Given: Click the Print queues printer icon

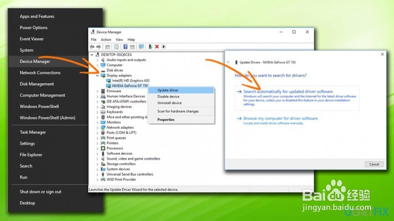Looking at the screenshot, I should 103,138.
